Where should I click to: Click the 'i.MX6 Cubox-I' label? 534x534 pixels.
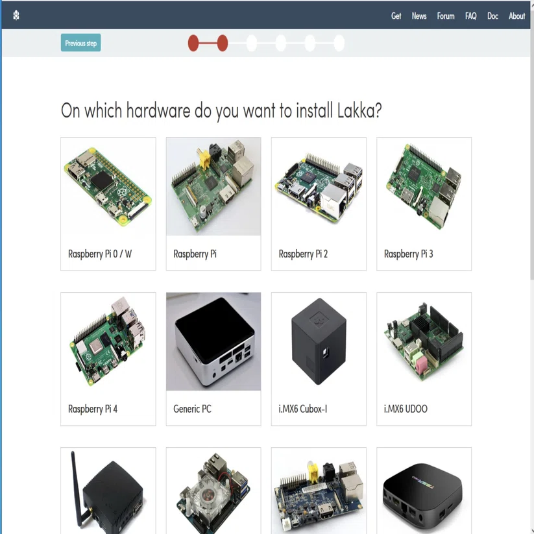[303, 409]
